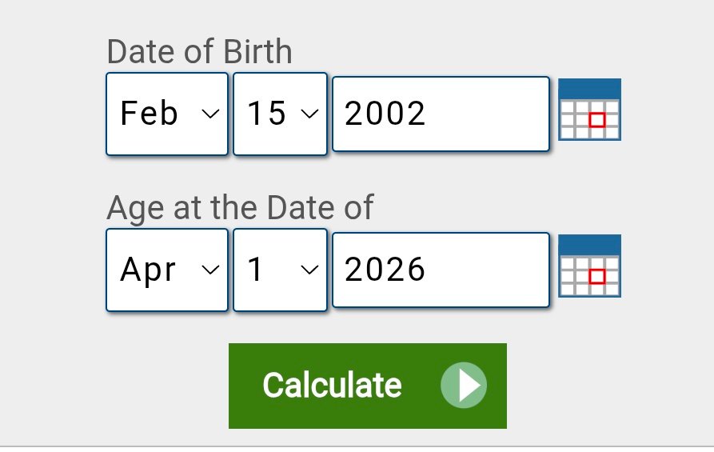The width and height of the screenshot is (714, 452).
Task: Focus the birth year field showing 2002
Action: pos(441,114)
